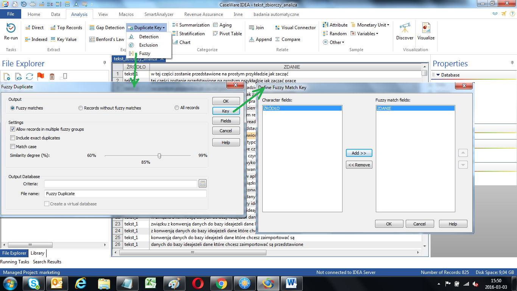Switch to the Home ribbon tab
Viewport: 517px width, 291px height.
(x=34, y=14)
